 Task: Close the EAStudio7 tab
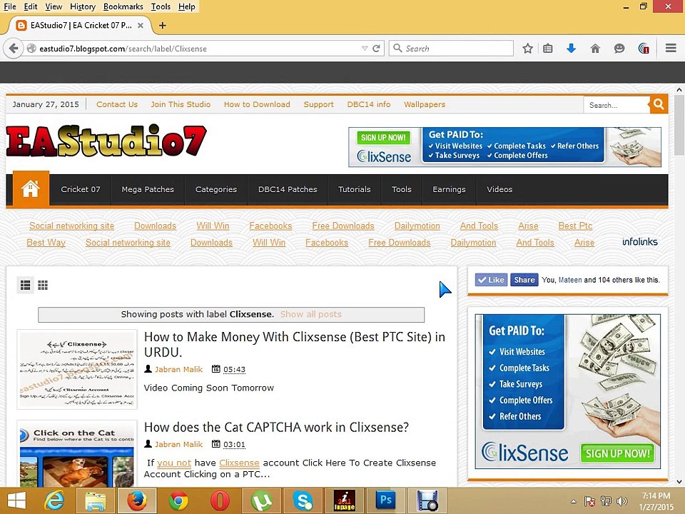pyautogui.click(x=141, y=26)
